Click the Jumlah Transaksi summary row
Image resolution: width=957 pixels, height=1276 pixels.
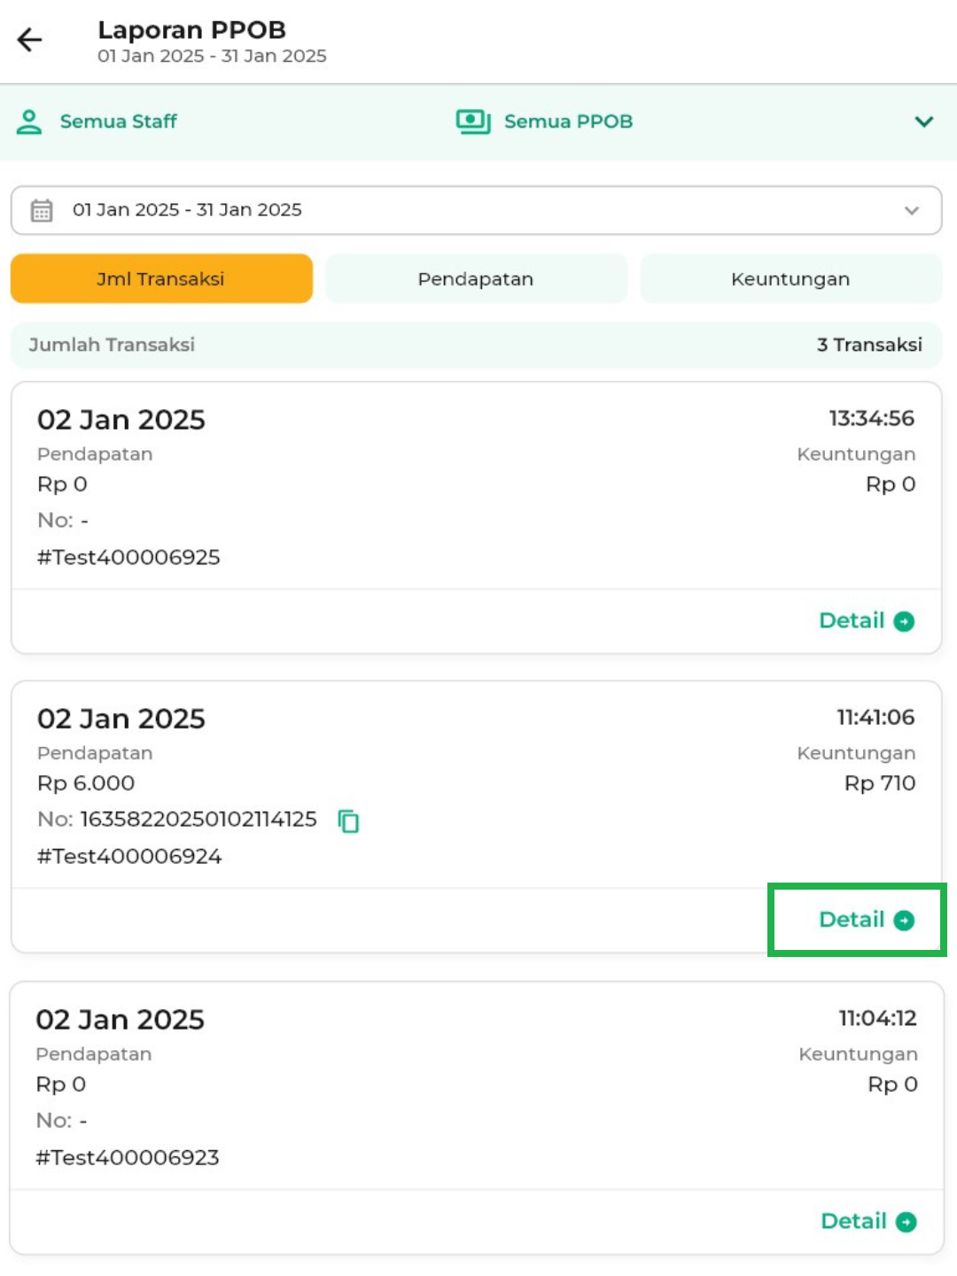[x=476, y=345]
